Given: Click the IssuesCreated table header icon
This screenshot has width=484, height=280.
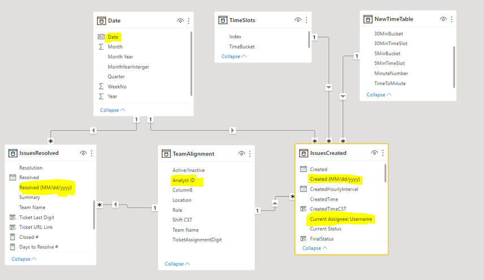Looking at the screenshot, I should (303, 153).
